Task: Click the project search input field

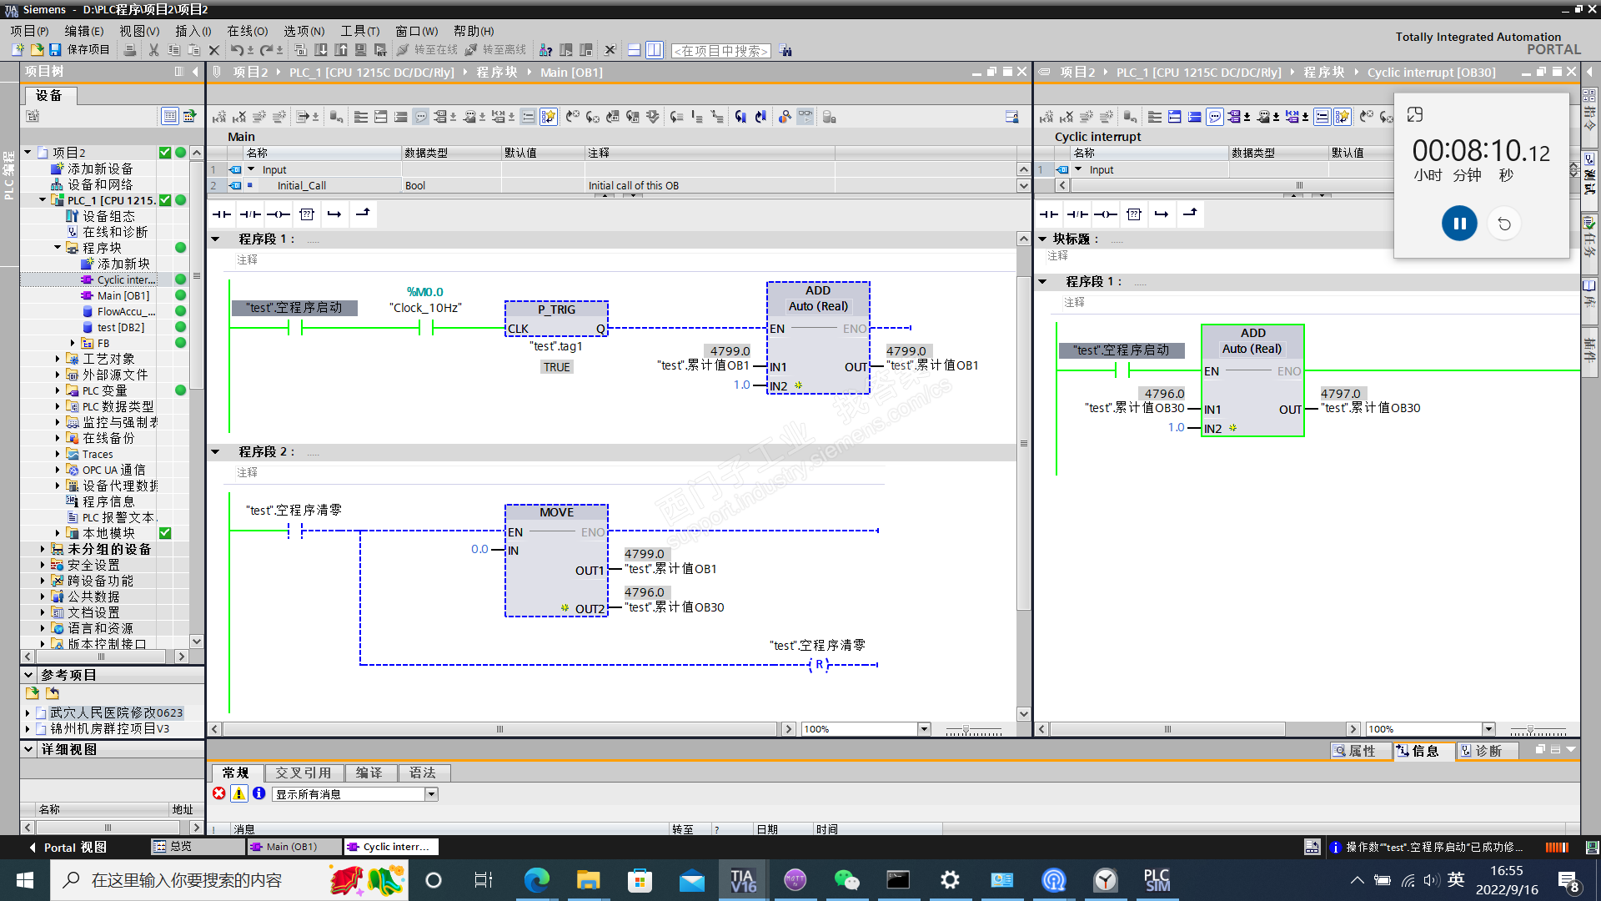Action: pos(721,51)
